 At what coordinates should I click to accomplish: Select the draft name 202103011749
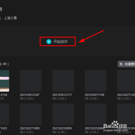tap(94, 95)
